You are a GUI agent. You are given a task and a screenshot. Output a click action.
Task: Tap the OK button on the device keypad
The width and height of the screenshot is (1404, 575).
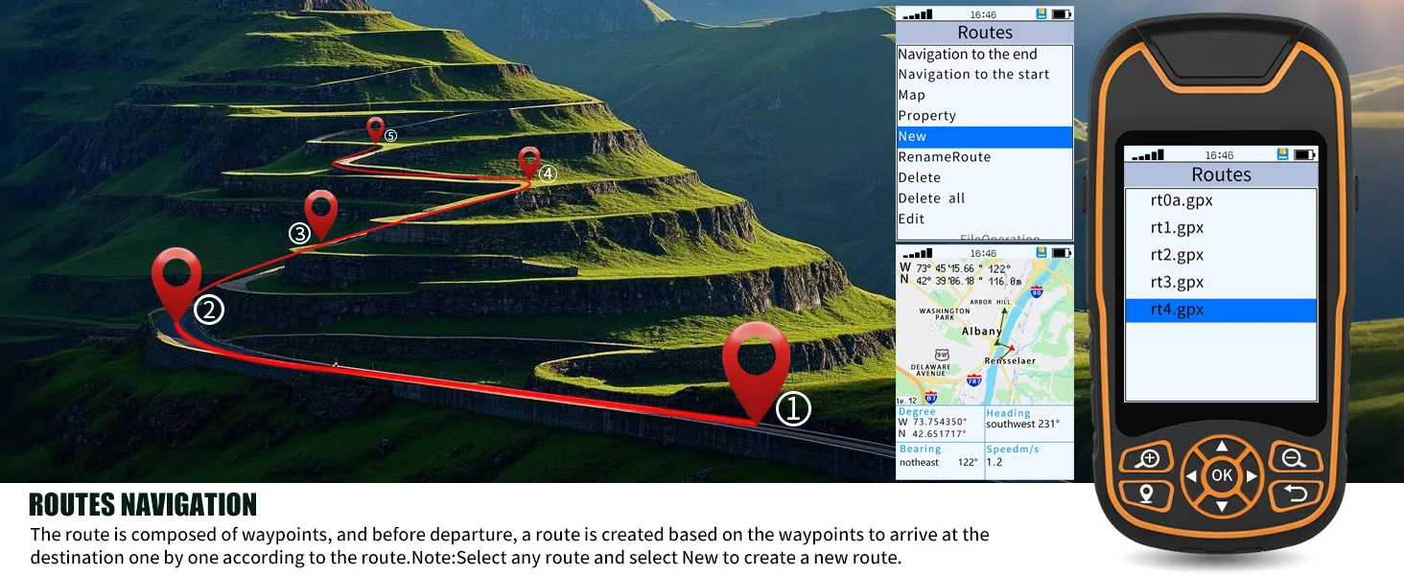coord(1222,475)
